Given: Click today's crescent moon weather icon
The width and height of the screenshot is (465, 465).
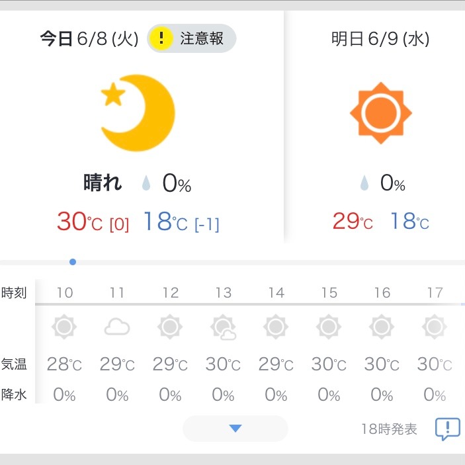Looking at the screenshot, I should [138, 113].
